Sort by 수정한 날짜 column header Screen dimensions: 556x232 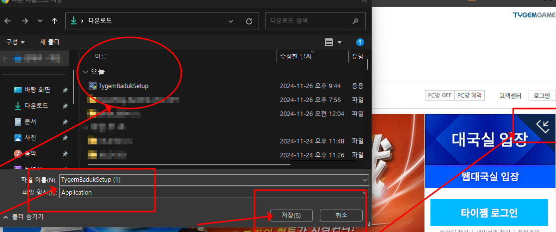click(x=296, y=56)
